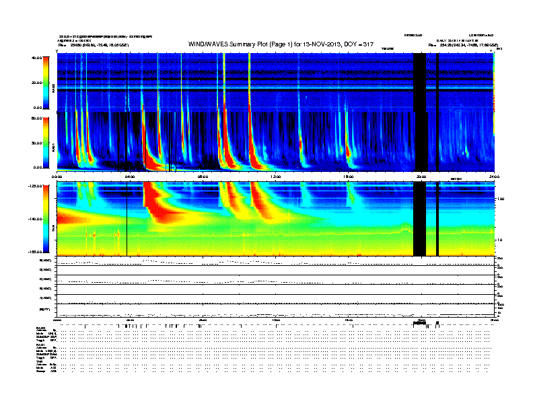
Task: Click the 10 tick on the TNR right axis
Action: (500, 240)
